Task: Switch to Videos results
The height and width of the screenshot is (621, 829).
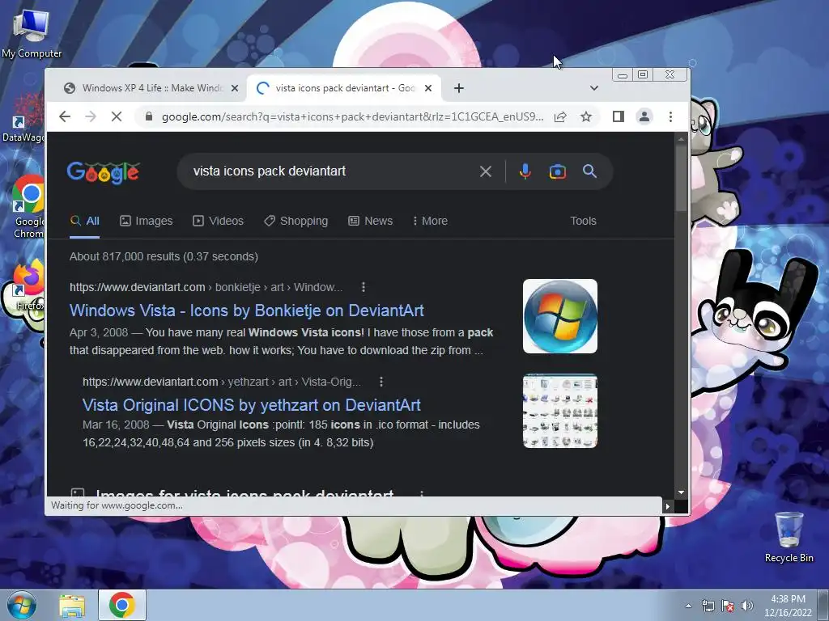Action: click(x=219, y=221)
